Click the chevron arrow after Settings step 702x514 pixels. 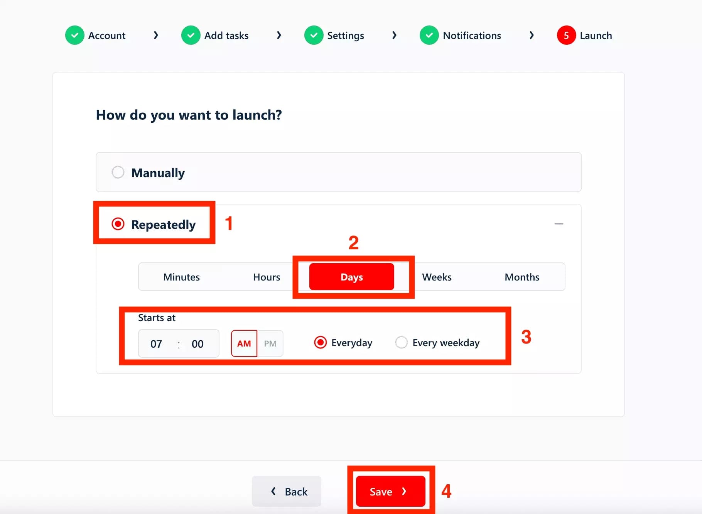[x=394, y=36]
